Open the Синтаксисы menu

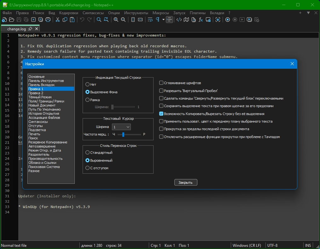(93, 13)
